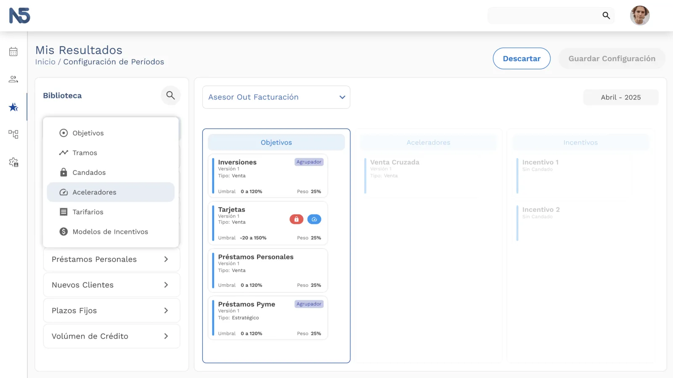This screenshot has width=673, height=378.
Task: Click the Mis Resultados page title
Action: (x=79, y=50)
